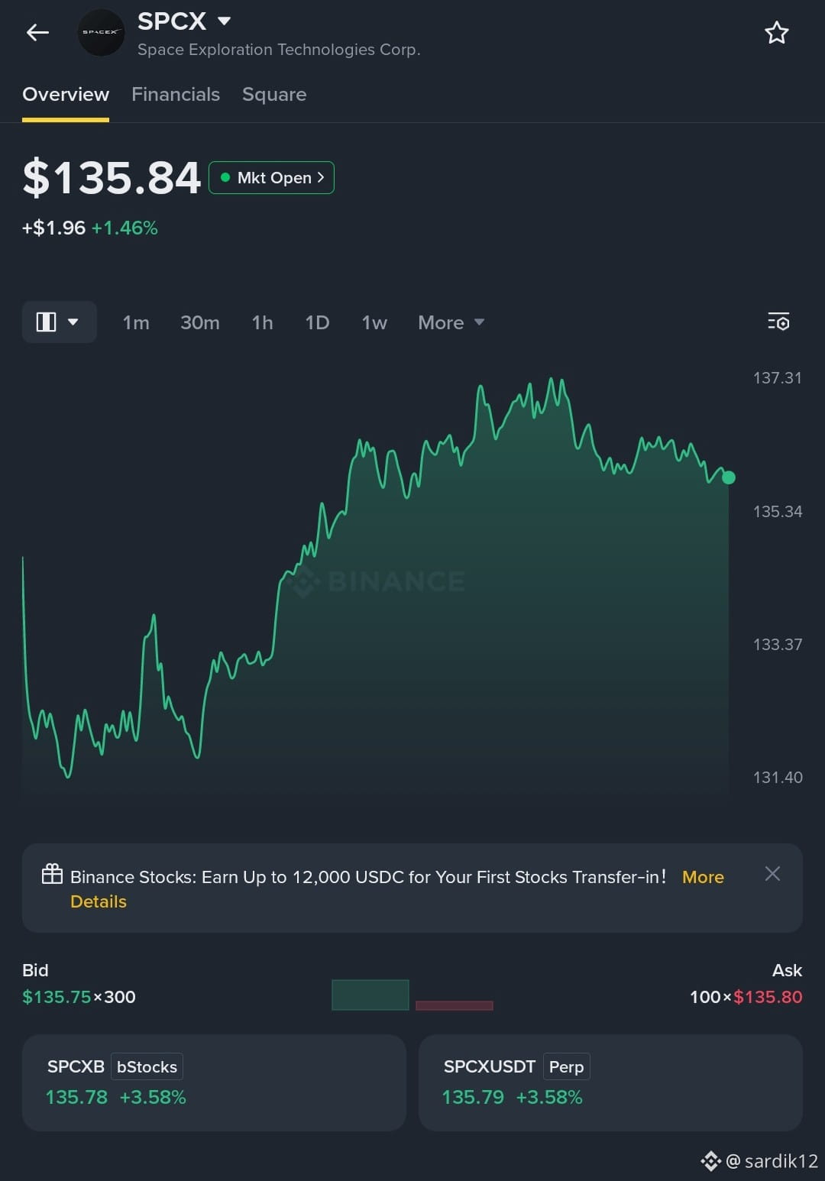This screenshot has height=1181, width=825.
Task: Tap the green bid depth bar
Action: (x=370, y=995)
